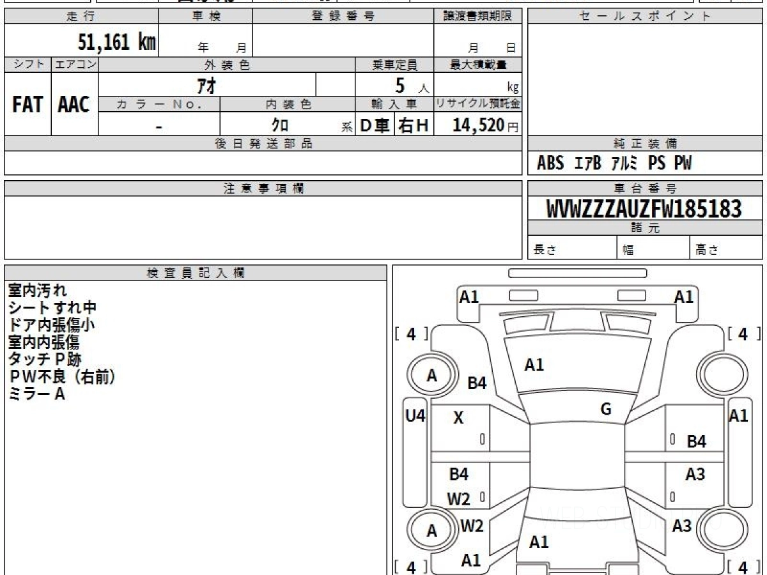767x575 pixels.
Task: Click the A mark in the front wheel circle
Action: click(x=432, y=376)
